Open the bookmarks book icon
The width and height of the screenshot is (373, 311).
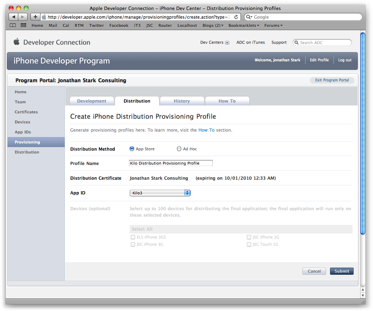[13, 25]
